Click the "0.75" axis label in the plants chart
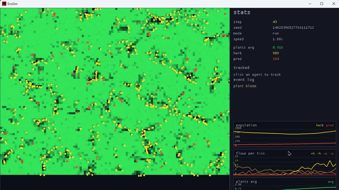Screen dimensions: 339x190 pos(238,189)
